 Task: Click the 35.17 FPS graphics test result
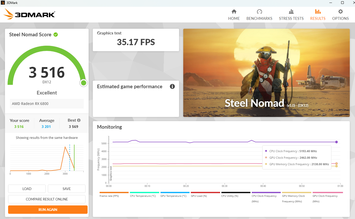coord(136,42)
